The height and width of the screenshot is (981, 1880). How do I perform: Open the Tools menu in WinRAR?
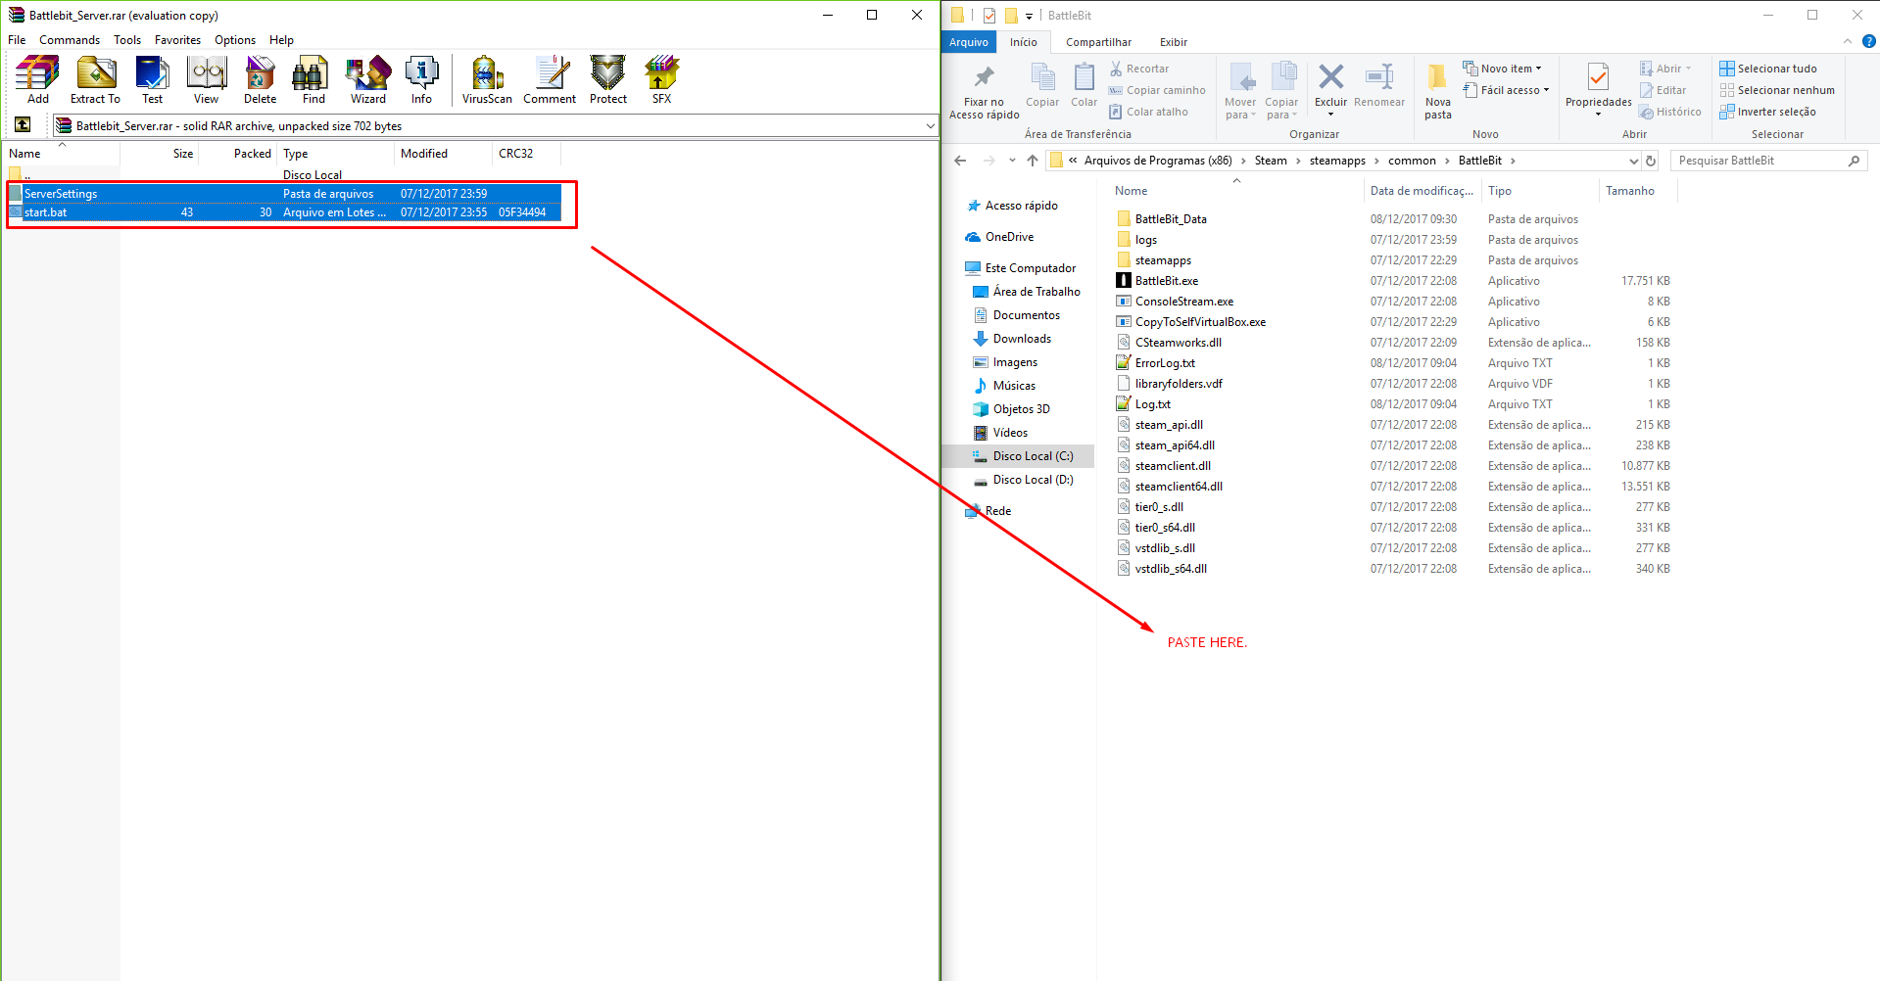coord(127,40)
